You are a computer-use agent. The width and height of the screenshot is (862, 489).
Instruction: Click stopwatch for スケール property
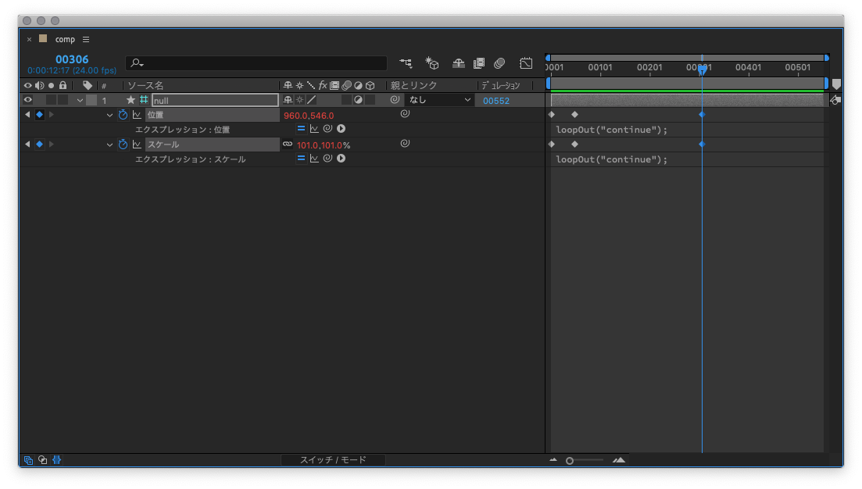[x=123, y=145]
